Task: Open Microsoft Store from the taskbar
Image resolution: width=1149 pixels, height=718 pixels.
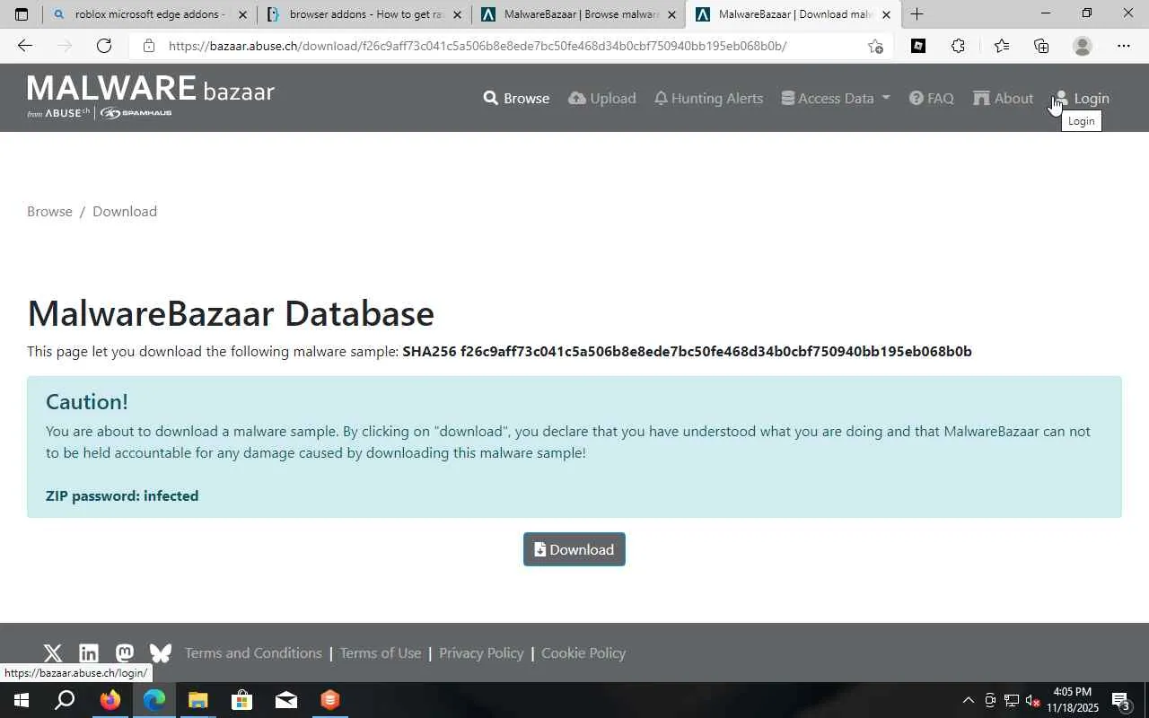Action: click(241, 700)
